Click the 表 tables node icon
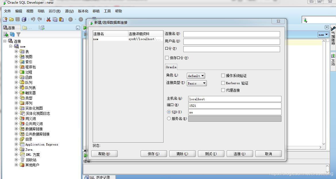 pyautogui.click(x=22, y=52)
